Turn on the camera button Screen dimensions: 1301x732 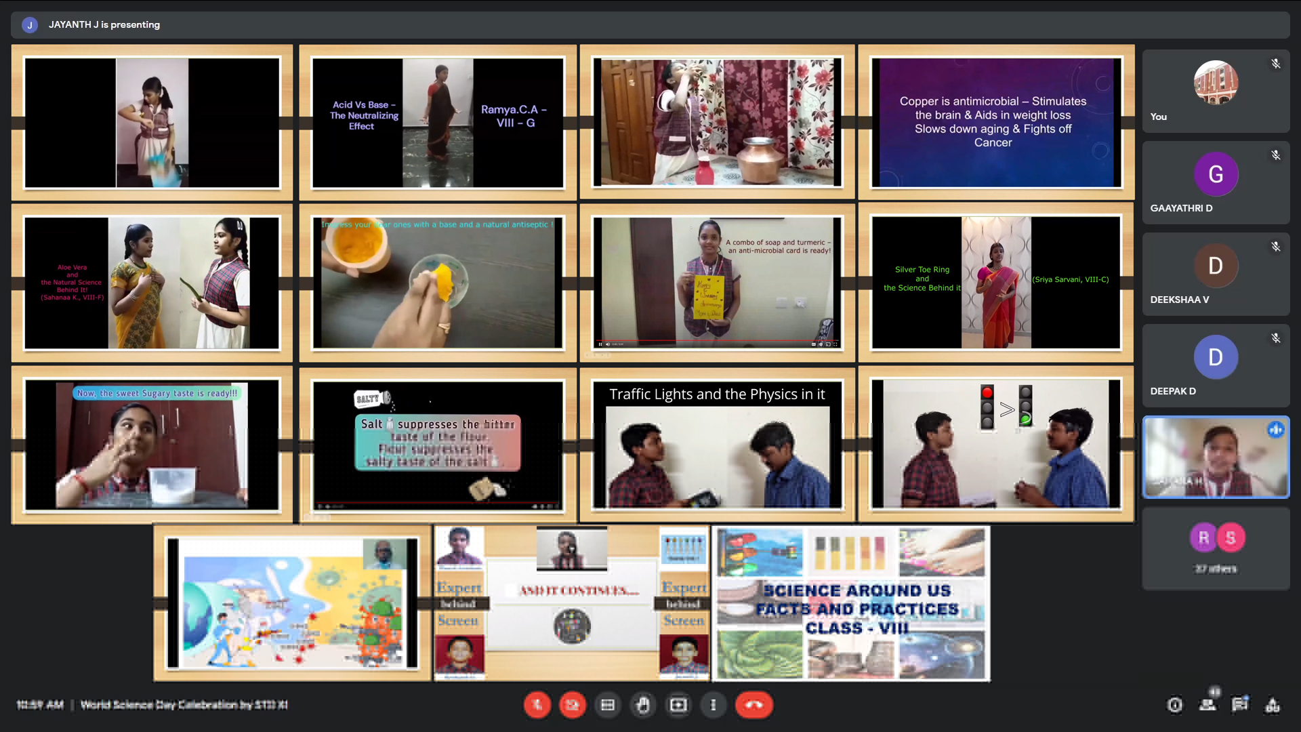pyautogui.click(x=572, y=705)
